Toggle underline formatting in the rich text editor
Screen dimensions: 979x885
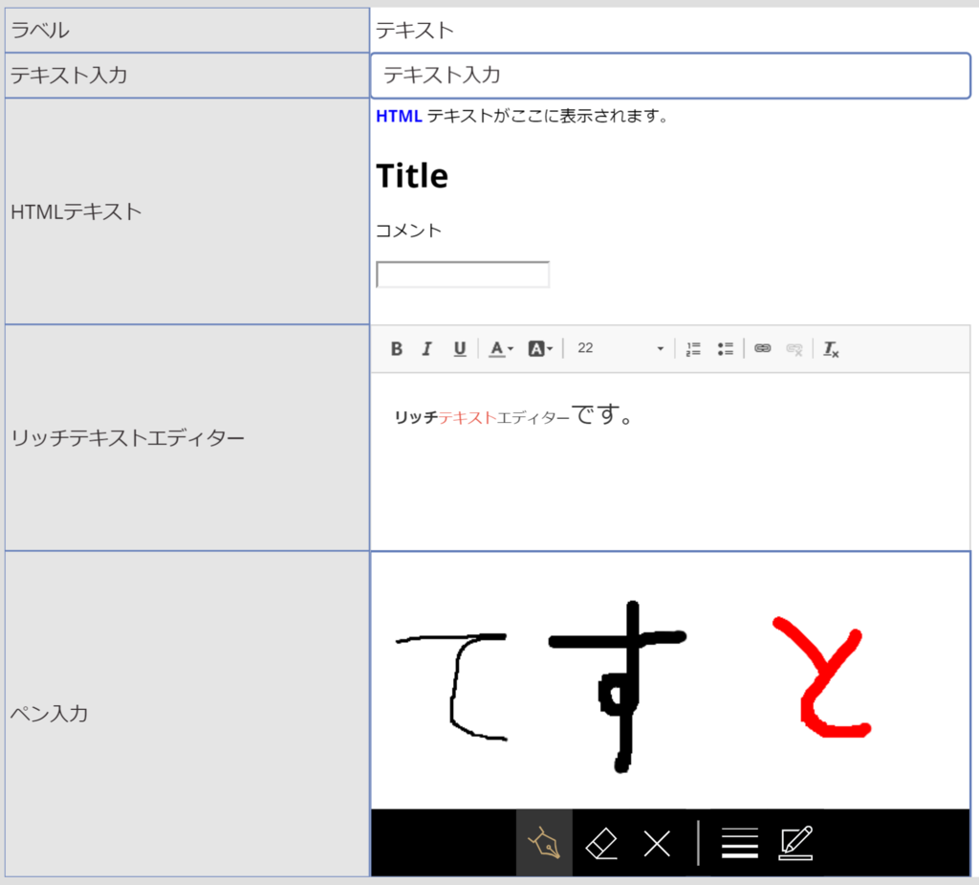pyautogui.click(x=460, y=348)
